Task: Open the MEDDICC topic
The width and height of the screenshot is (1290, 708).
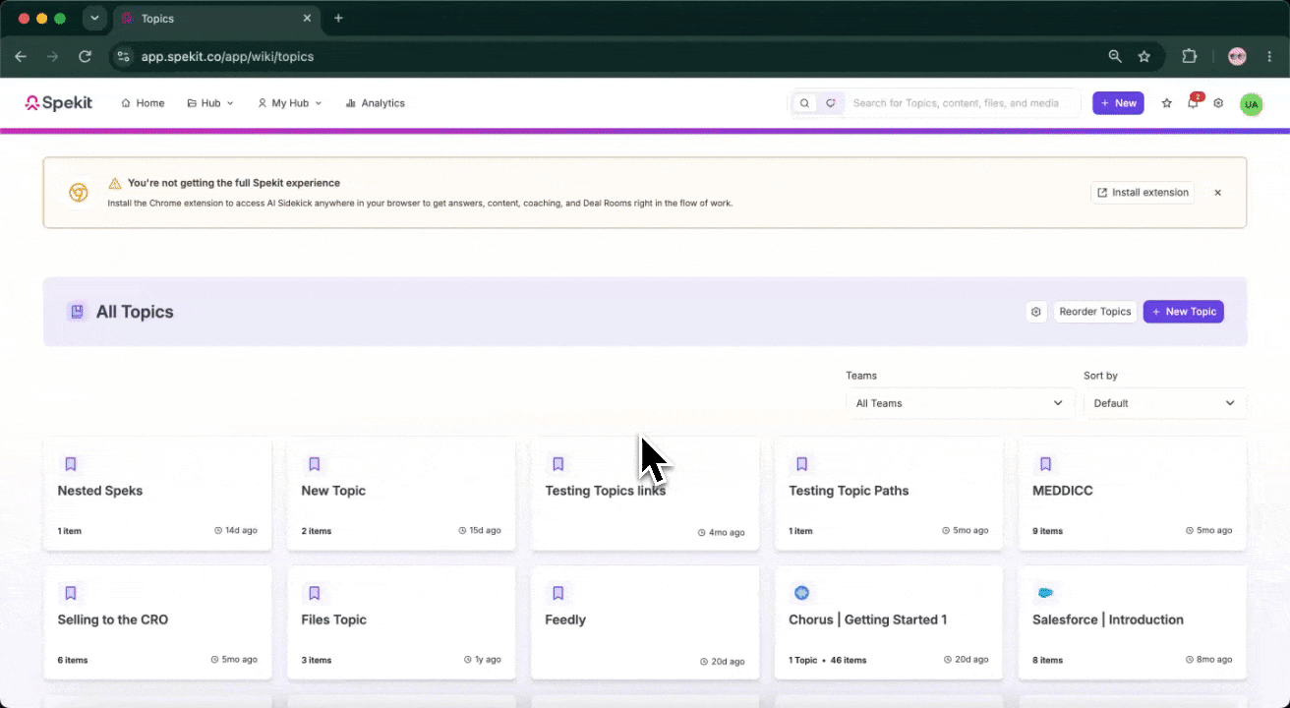Action: (x=1133, y=494)
